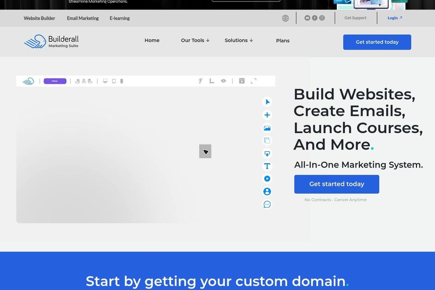The height and width of the screenshot is (290, 435).
Task: Select the user profile tool icon
Action: point(267,191)
